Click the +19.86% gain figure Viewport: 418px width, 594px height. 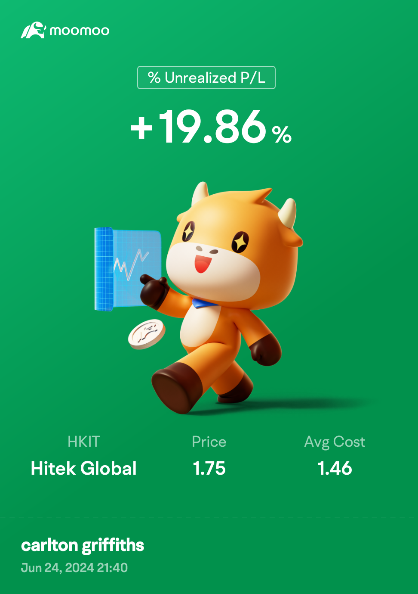pos(211,127)
